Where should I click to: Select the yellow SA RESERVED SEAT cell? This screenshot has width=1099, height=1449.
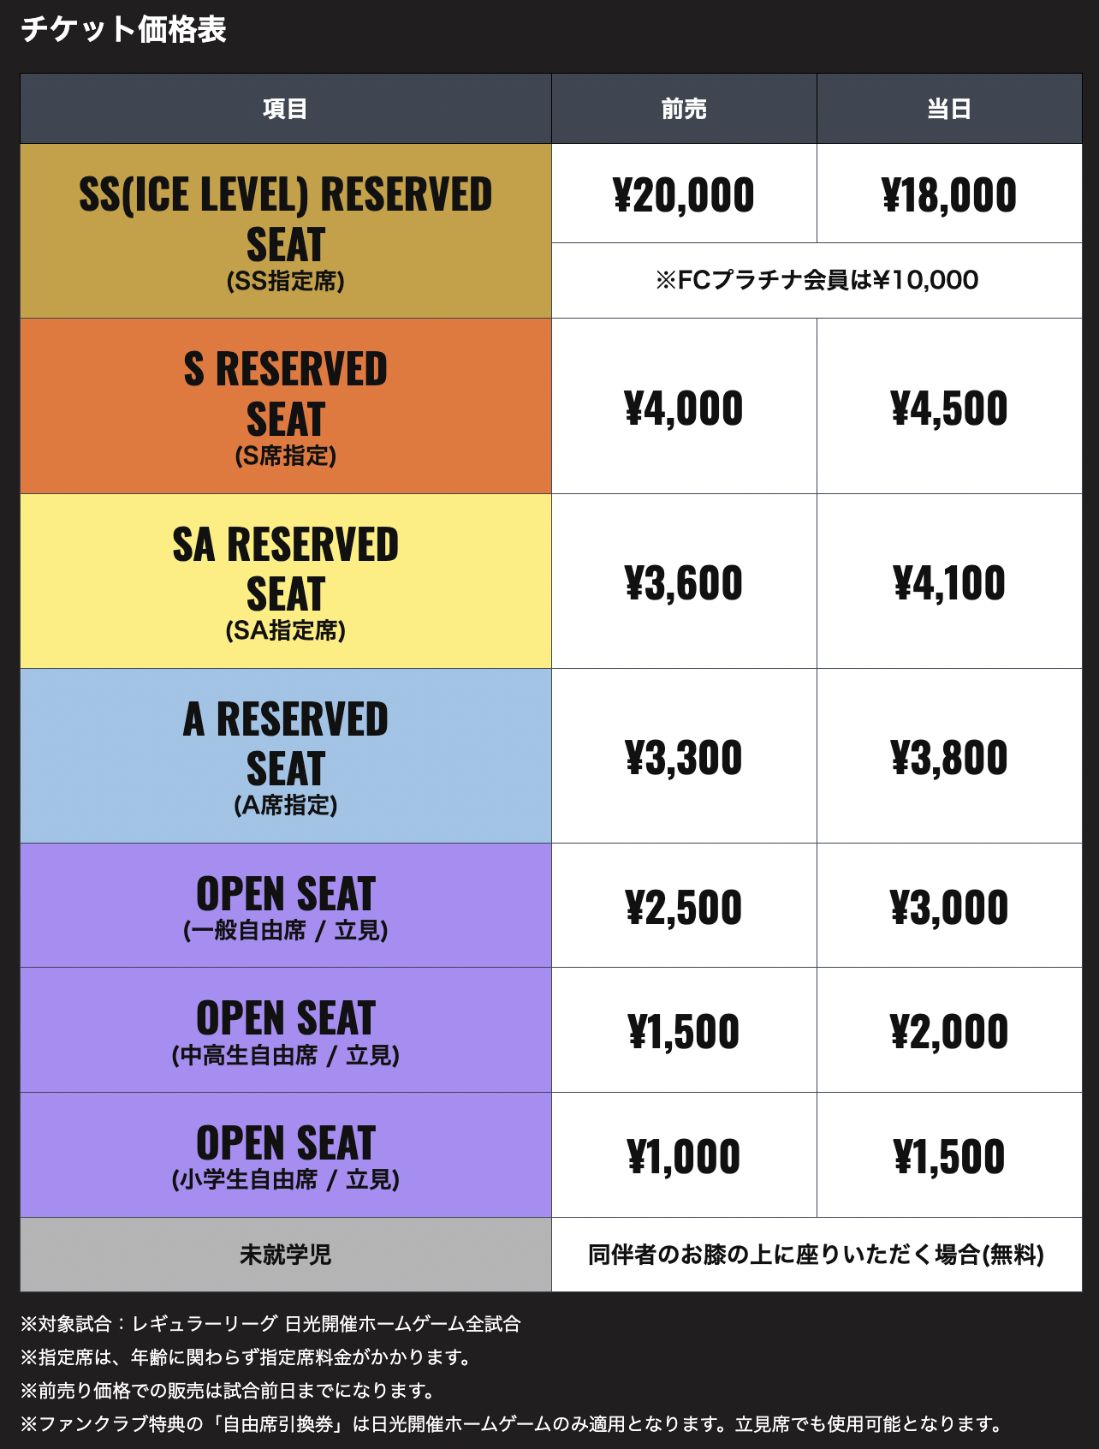(x=286, y=581)
